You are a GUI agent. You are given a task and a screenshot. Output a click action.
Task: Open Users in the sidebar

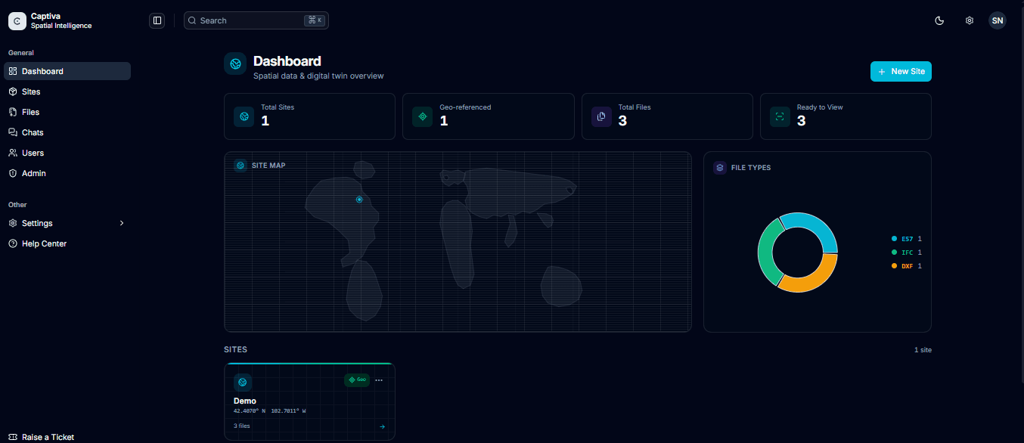(67, 153)
